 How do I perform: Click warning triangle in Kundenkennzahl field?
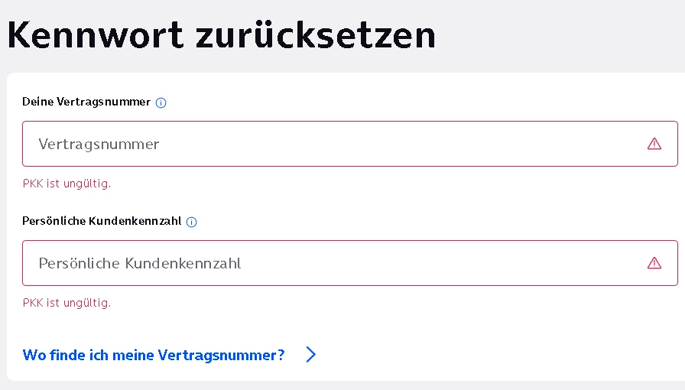point(654,263)
